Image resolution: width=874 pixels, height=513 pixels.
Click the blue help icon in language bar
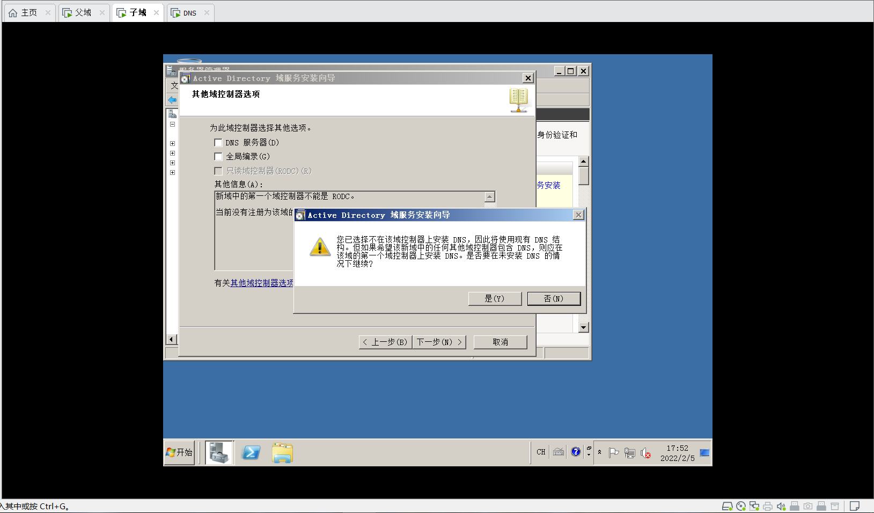(576, 452)
